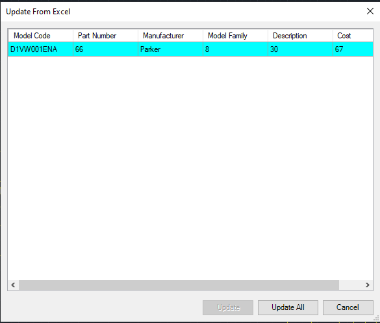Click the Update All button
This screenshot has height=323, width=380.
(288, 307)
